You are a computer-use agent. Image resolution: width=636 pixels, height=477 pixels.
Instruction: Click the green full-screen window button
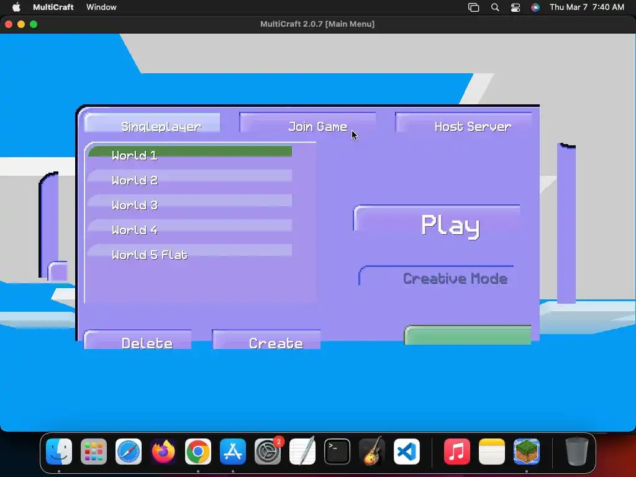coord(34,24)
